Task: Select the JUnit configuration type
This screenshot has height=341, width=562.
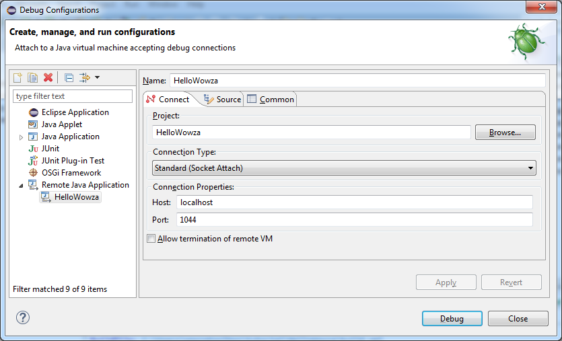Action: click(x=50, y=149)
